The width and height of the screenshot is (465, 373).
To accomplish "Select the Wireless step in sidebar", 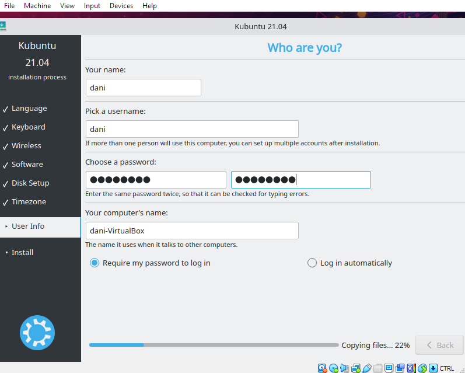I will [x=26, y=146].
